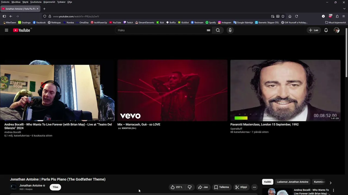Open the Spotify bookmark

pos(211,22)
